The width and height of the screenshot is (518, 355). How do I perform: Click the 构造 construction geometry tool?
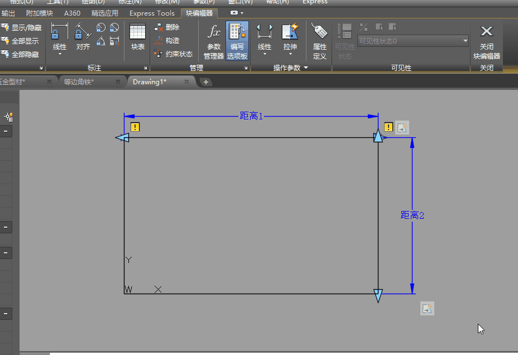pos(167,41)
